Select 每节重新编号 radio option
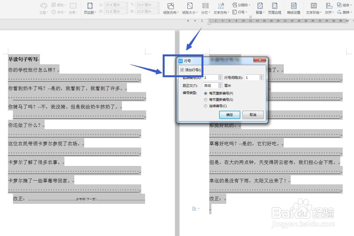 click(206, 100)
